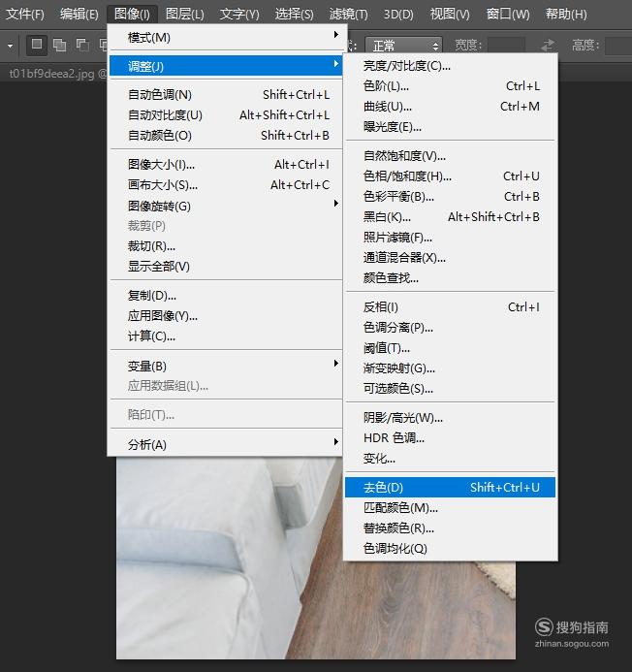The image size is (632, 672).
Task: Choose 裁切(R) menu item
Action: (226, 246)
